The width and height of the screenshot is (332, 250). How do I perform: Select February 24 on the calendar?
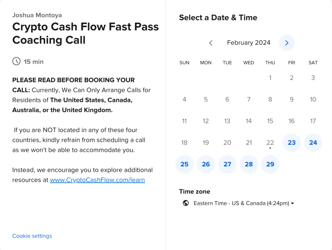click(x=313, y=143)
